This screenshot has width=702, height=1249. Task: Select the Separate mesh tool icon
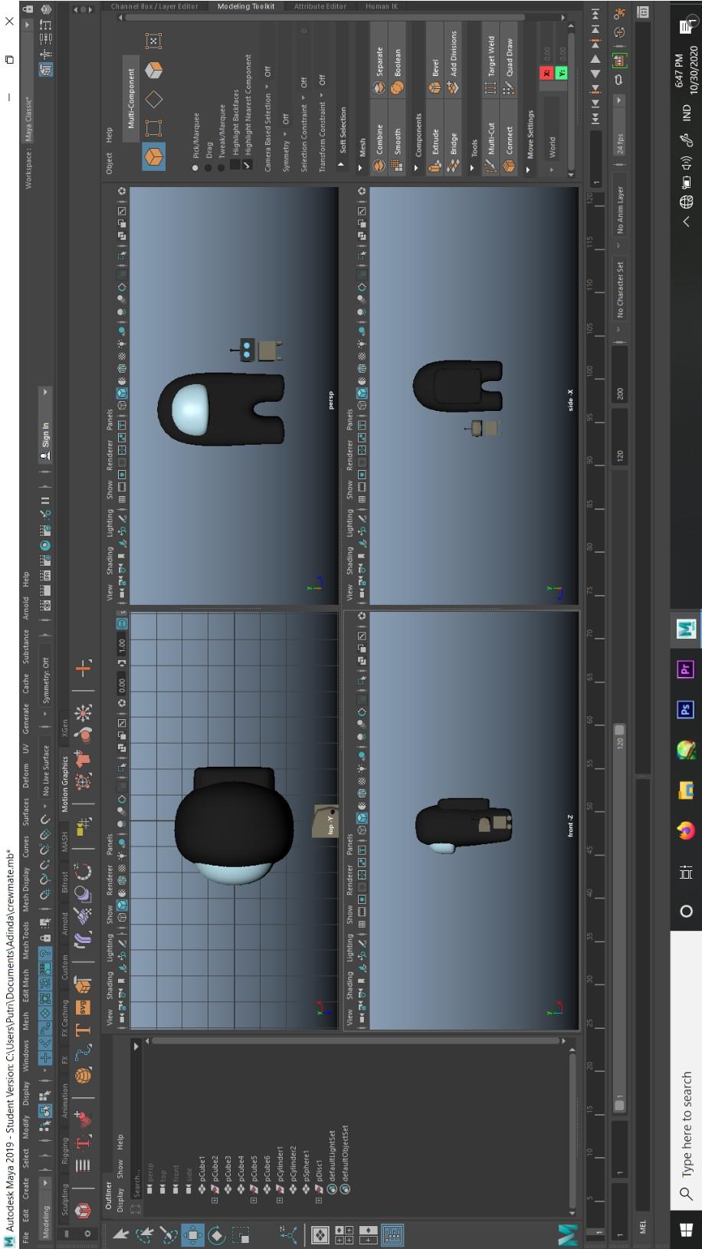click(x=379, y=88)
